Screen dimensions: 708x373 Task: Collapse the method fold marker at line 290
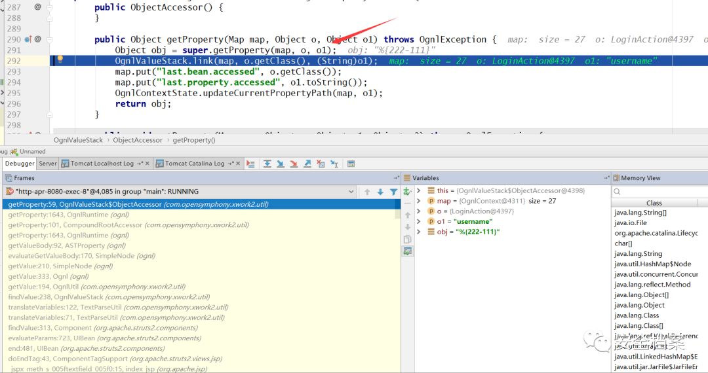tap(50, 40)
